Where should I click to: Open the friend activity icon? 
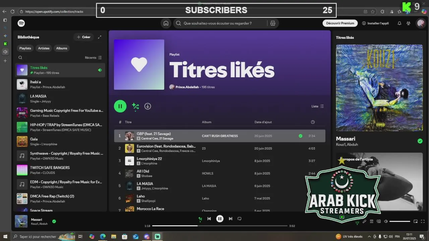click(x=408, y=23)
